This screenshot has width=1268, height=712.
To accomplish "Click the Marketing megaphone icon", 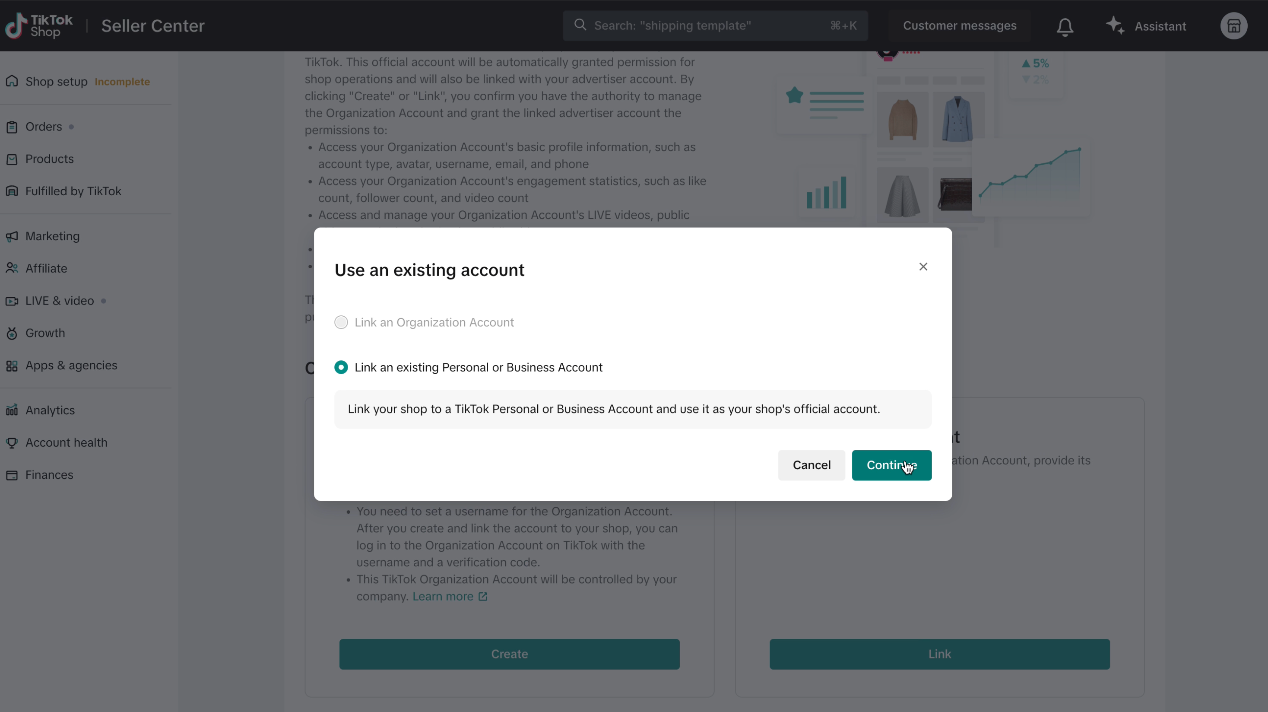I will coord(12,236).
